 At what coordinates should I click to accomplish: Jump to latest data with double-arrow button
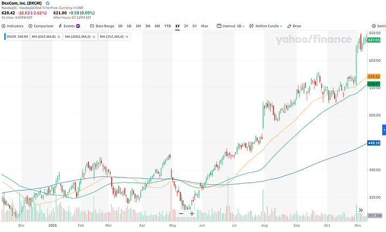tap(361, 210)
